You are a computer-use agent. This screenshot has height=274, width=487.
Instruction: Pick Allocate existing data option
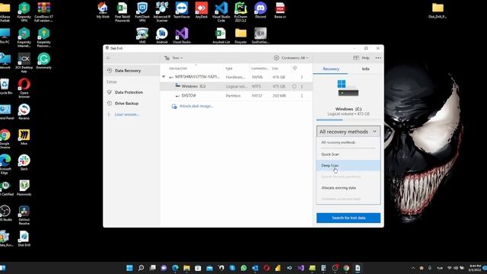[x=349, y=188]
